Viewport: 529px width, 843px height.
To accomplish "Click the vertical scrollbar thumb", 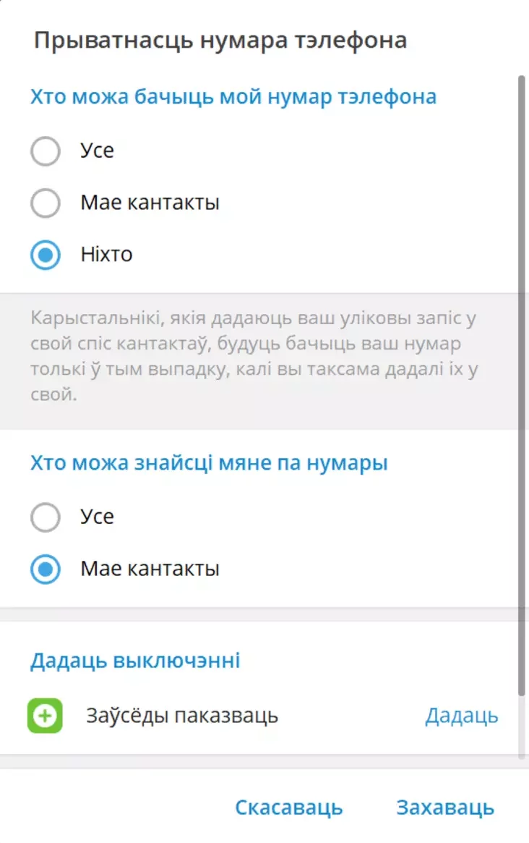I will point(521,386).
